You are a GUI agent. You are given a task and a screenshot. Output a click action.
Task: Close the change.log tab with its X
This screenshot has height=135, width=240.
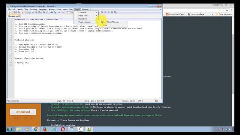(19, 16)
